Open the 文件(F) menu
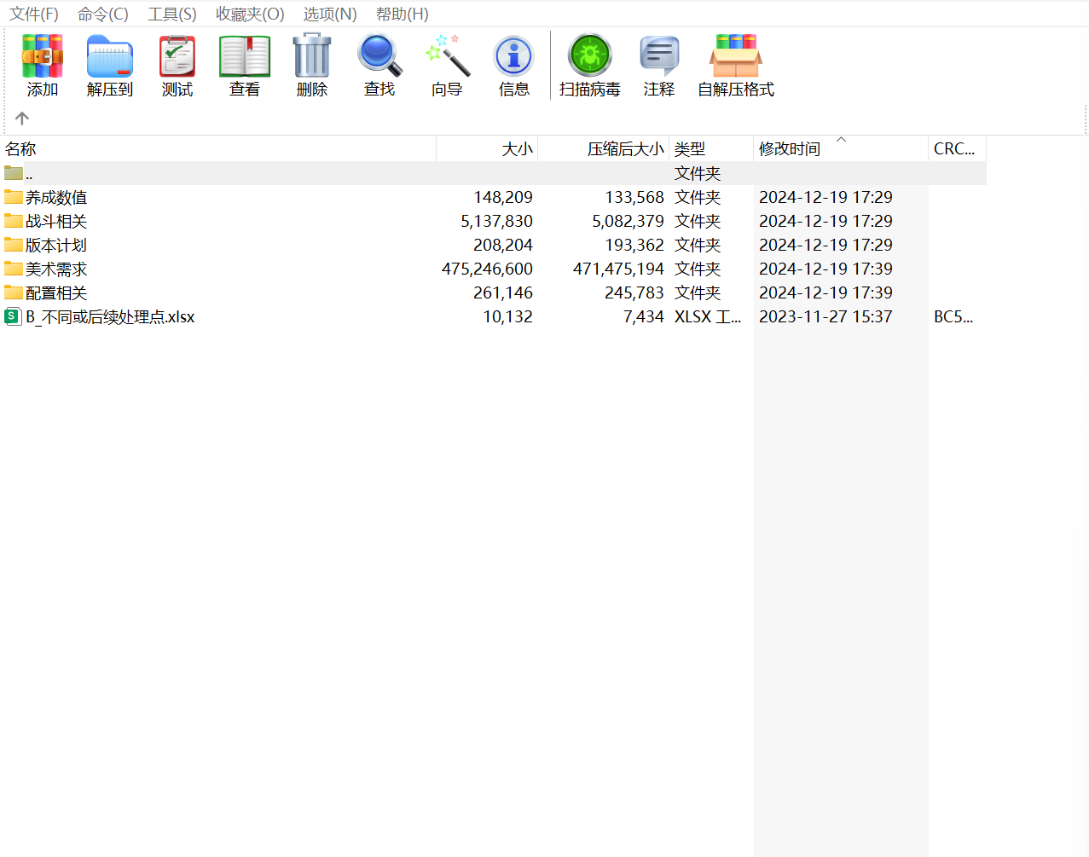This screenshot has height=857, width=1089. (34, 14)
